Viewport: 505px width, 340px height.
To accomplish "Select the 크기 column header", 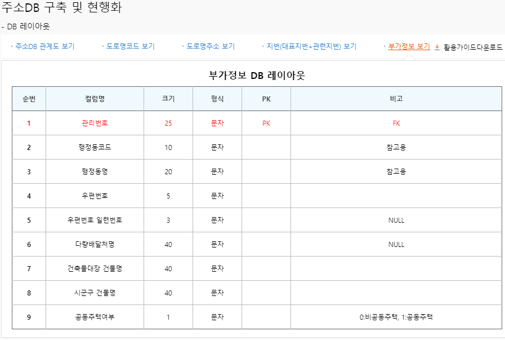I will point(168,99).
